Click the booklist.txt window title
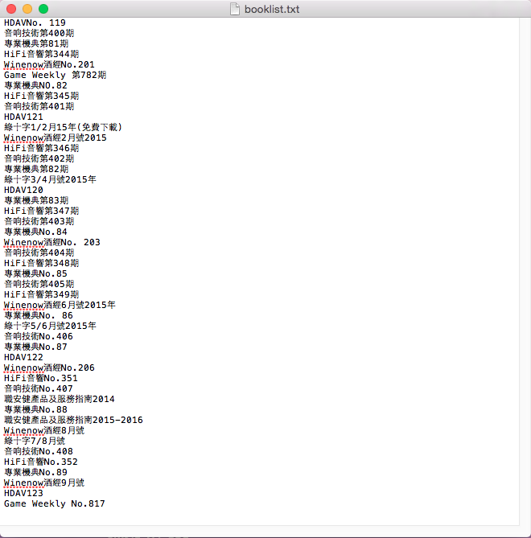 pos(272,10)
